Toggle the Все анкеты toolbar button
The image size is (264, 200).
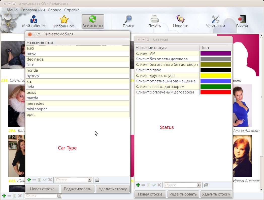point(93,21)
